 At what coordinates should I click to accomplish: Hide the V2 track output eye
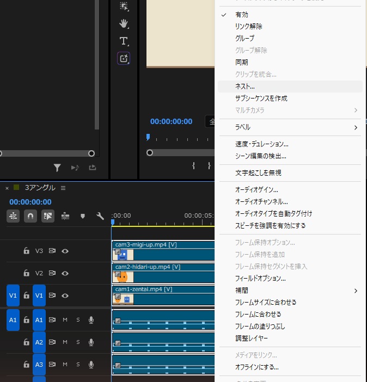(65, 273)
